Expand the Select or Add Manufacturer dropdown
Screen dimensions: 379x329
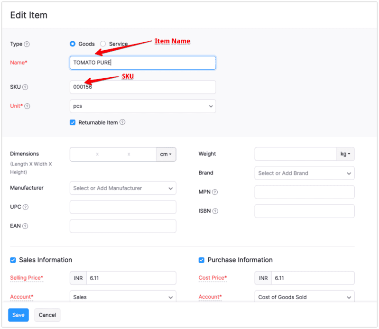122,188
